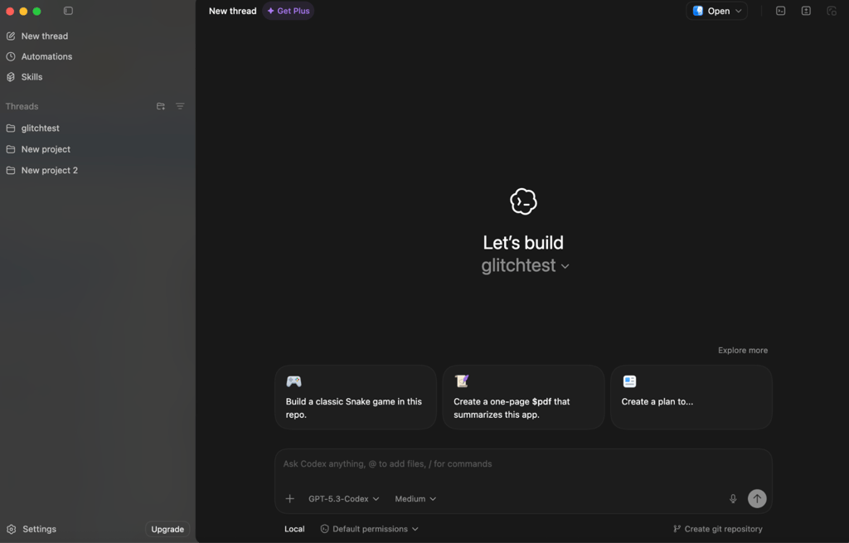Choose the Create a plan to... card
This screenshot has height=543, width=849.
(691, 397)
